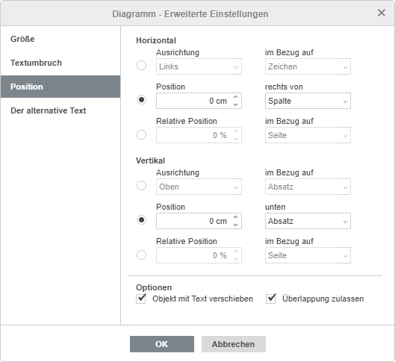Viewport: 395px width, 362px height.
Task: Select Vertikal Ausrichtung radio button
Action: (x=141, y=186)
